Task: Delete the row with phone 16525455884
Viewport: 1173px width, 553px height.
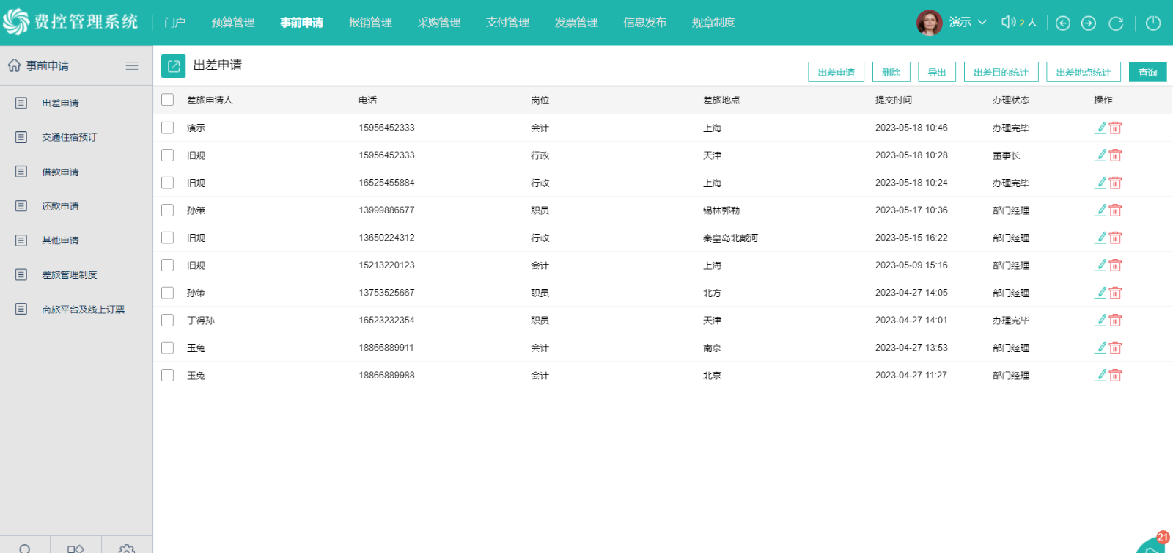Action: pos(1115,183)
